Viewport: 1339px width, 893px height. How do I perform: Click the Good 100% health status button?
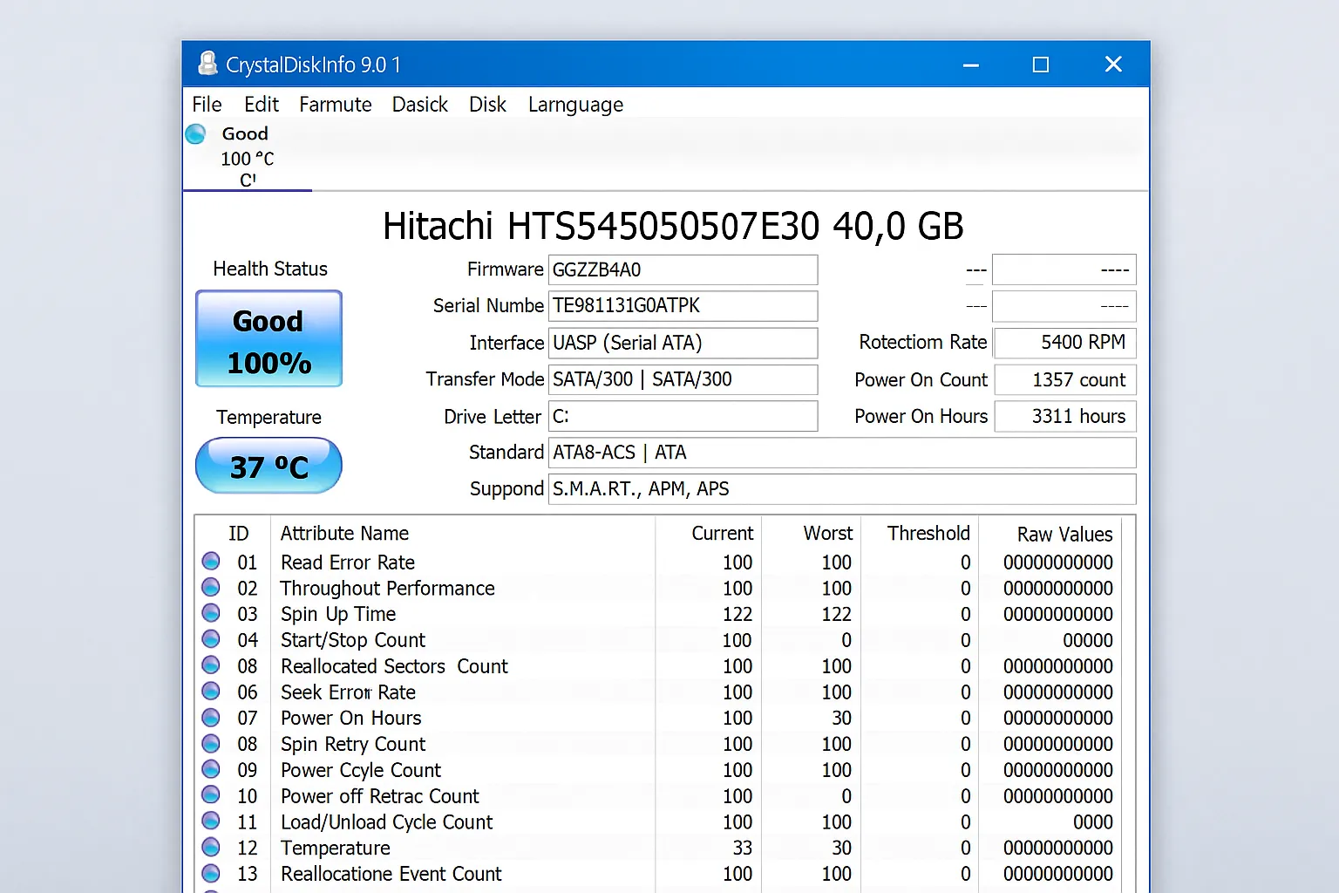click(268, 339)
